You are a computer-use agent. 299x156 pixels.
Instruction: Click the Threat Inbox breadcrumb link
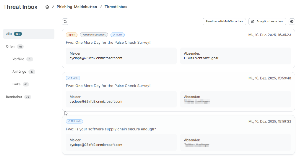(116, 7)
